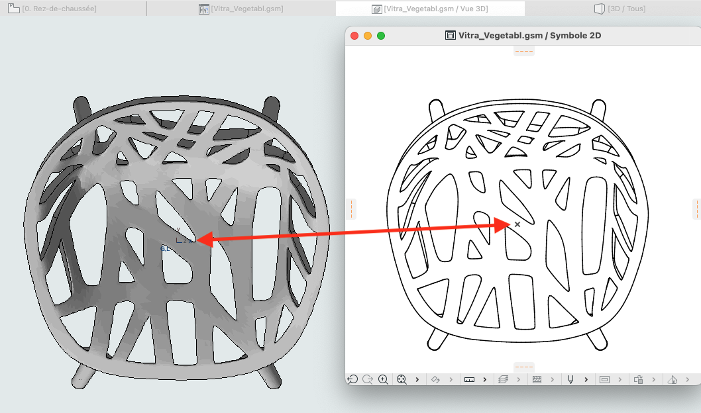701x413 pixels.
Task: Click the orange dashed handle at window top
Action: point(524,52)
